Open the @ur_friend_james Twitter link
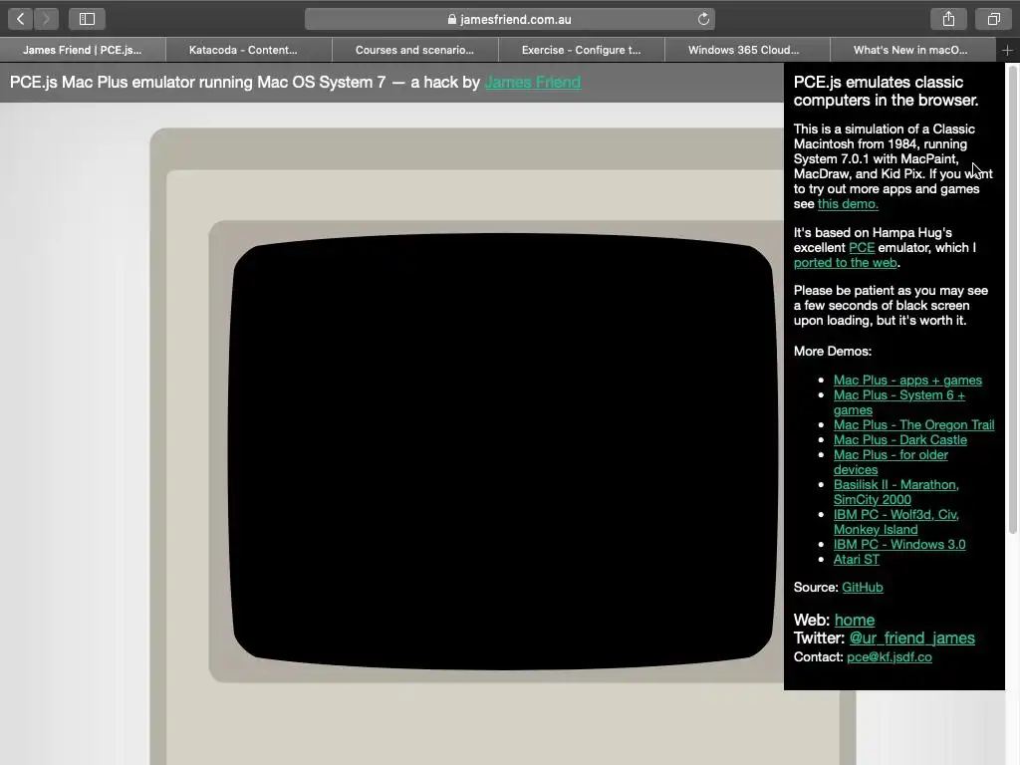The width and height of the screenshot is (1020, 765). [911, 638]
